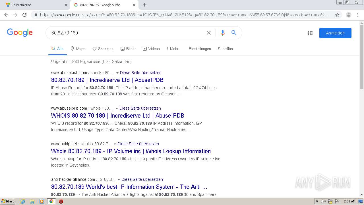The width and height of the screenshot is (364, 205).
Task: Close the Google Suche tab
Action: pos(134,5)
